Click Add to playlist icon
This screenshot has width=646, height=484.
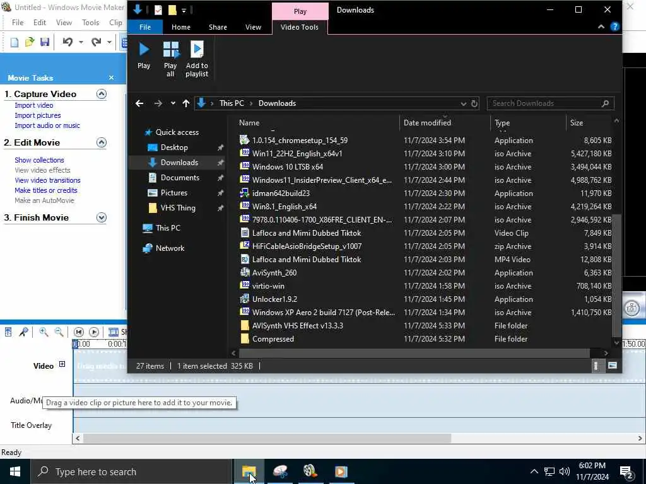click(197, 59)
